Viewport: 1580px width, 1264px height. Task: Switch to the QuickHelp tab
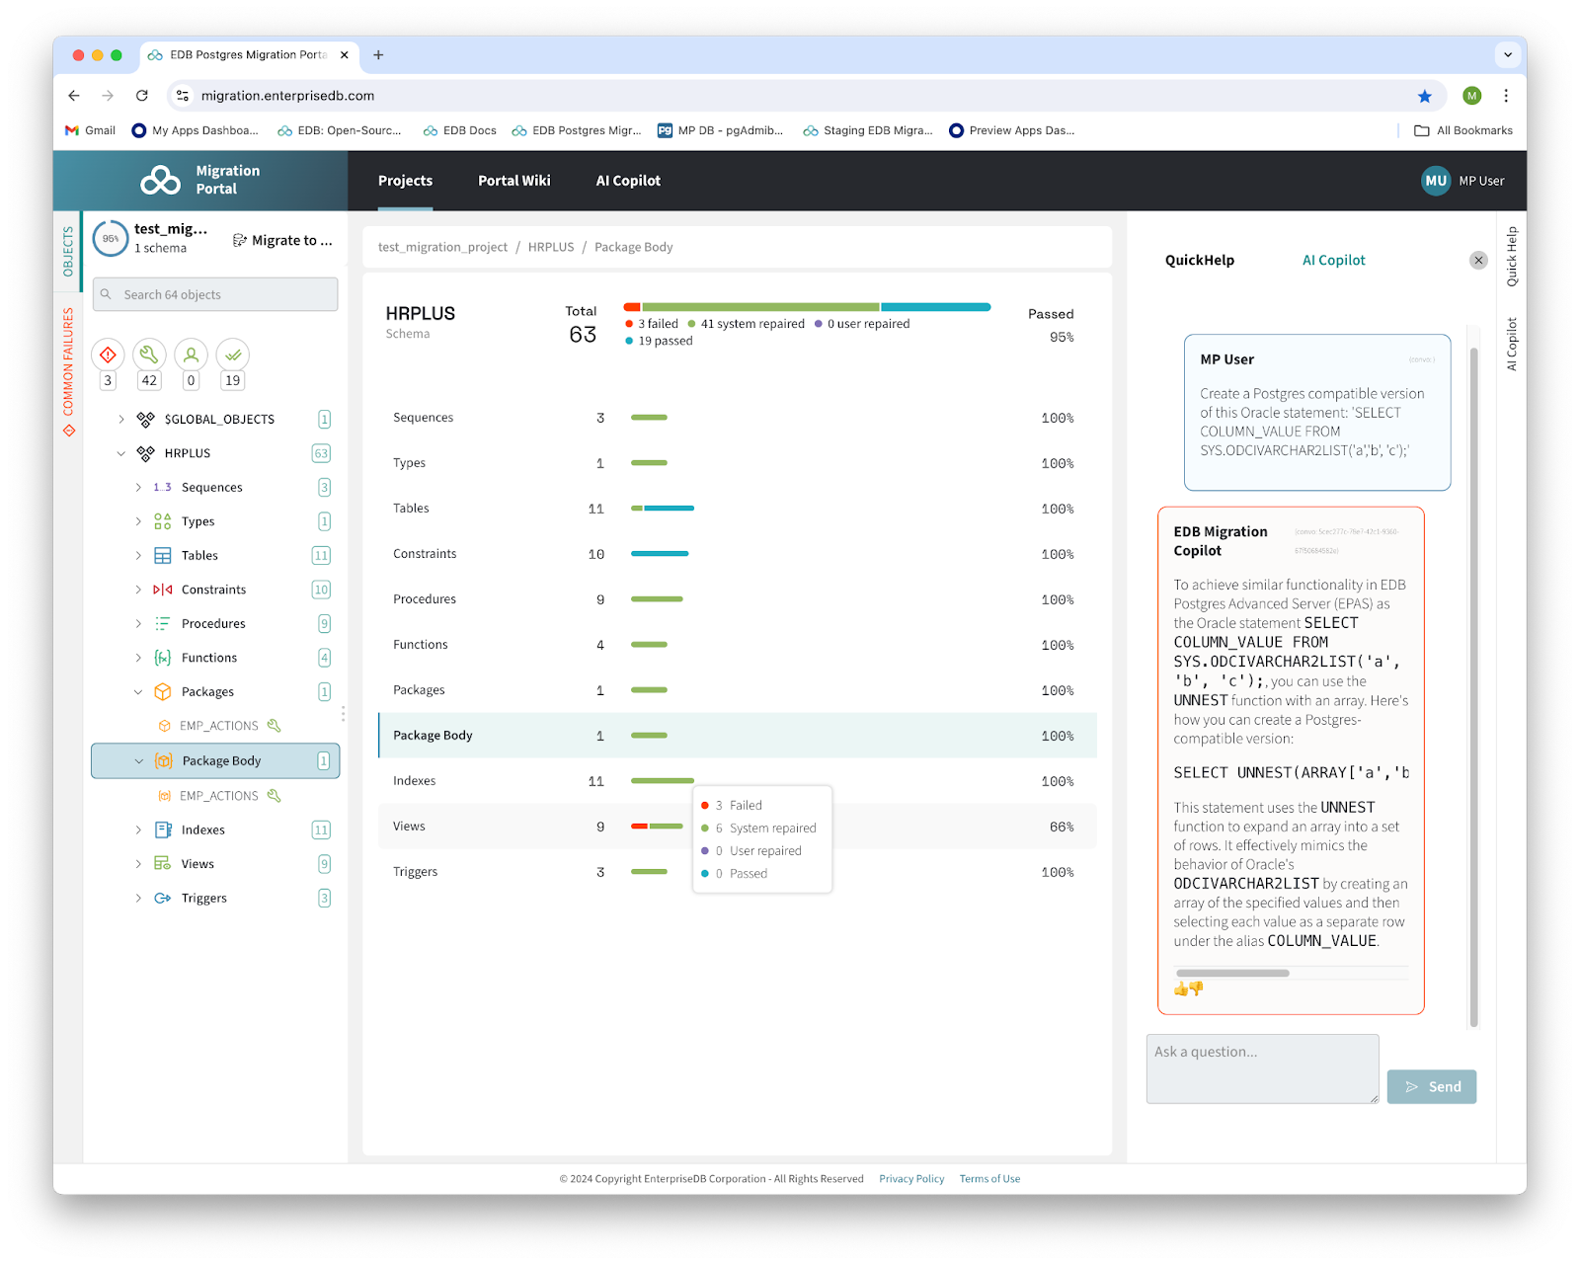(1199, 261)
